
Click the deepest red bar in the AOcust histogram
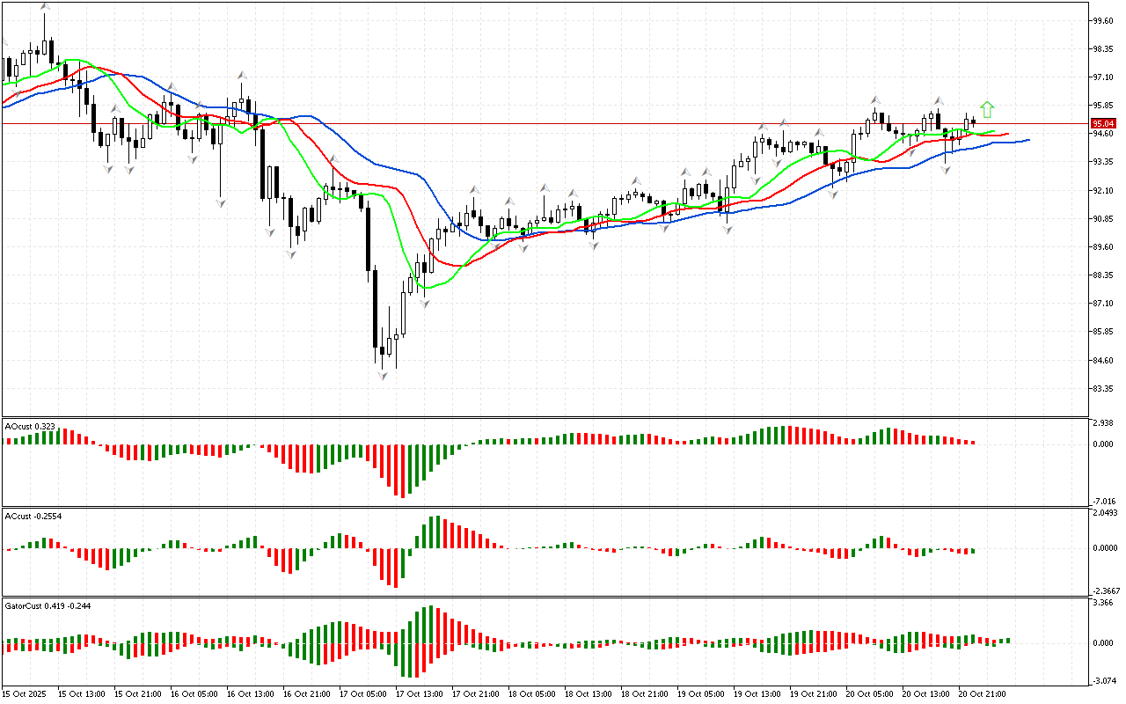coord(402,471)
